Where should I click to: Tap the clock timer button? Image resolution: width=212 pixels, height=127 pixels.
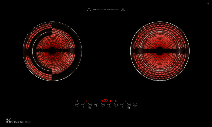pyautogui.click(x=116, y=105)
